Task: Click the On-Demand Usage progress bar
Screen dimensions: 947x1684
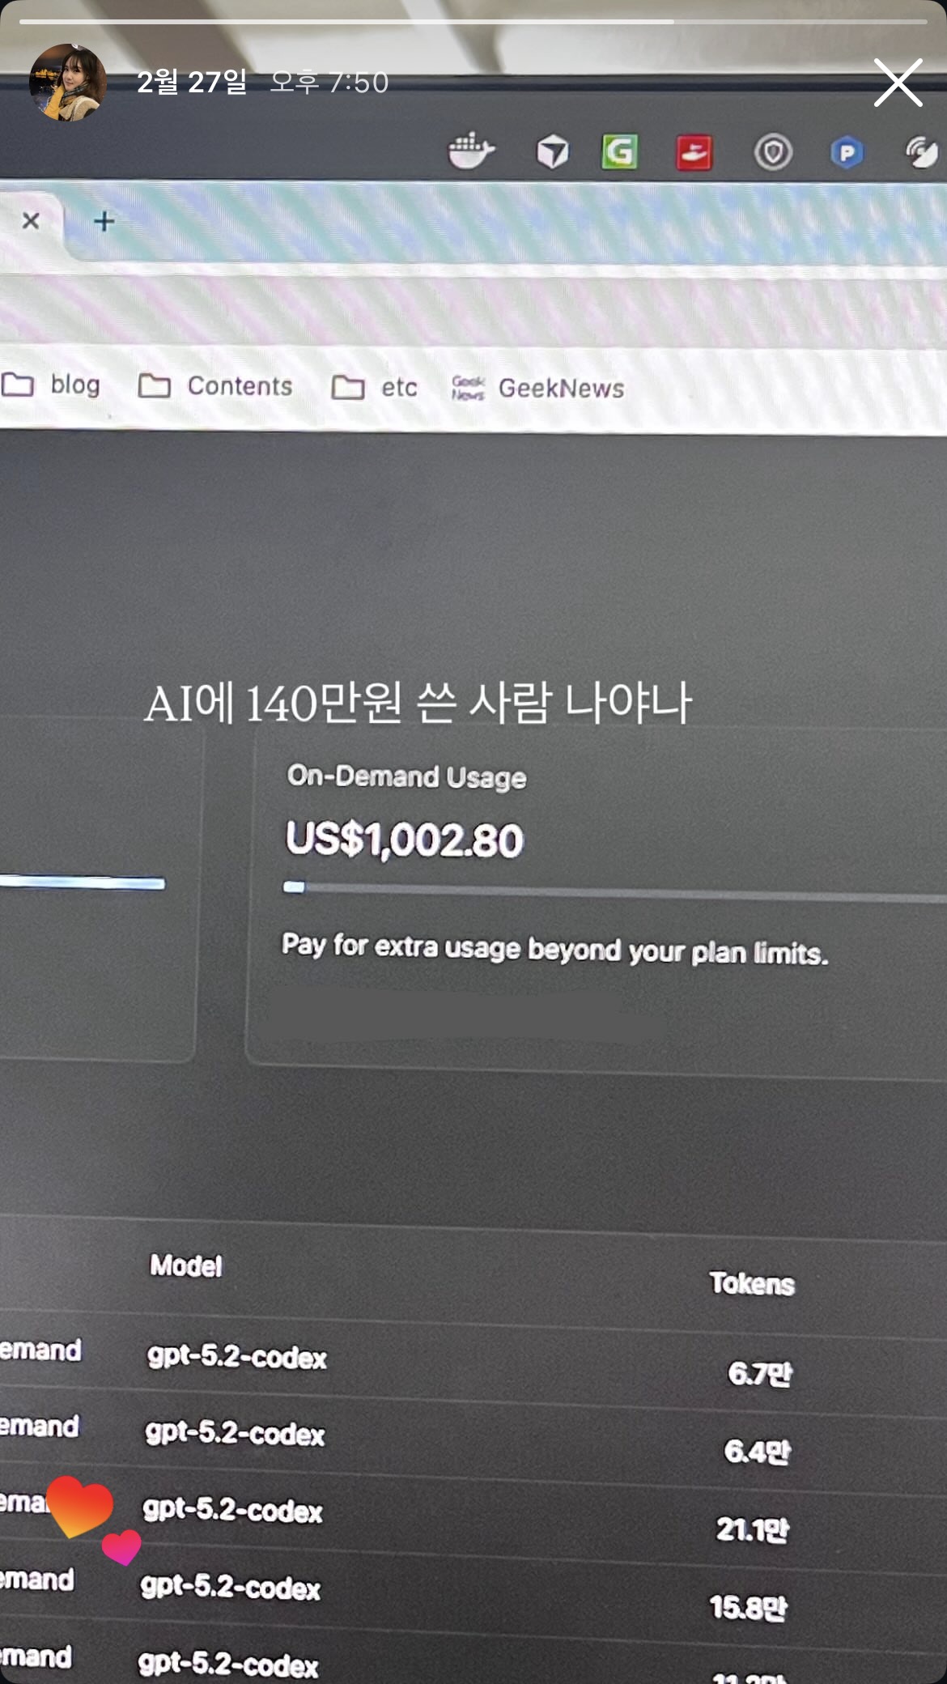Action: [615, 890]
